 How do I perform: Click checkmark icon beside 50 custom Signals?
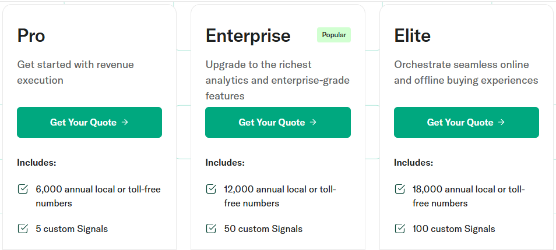coord(211,228)
